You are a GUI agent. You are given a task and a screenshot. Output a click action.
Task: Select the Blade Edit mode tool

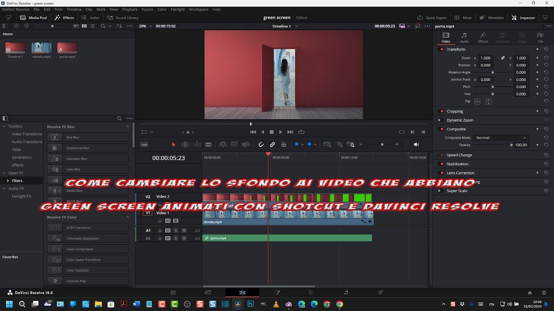[x=208, y=145]
